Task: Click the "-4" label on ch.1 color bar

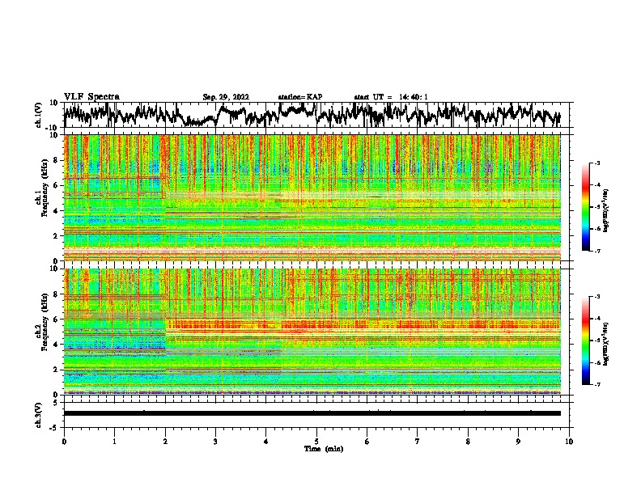Action: click(597, 185)
